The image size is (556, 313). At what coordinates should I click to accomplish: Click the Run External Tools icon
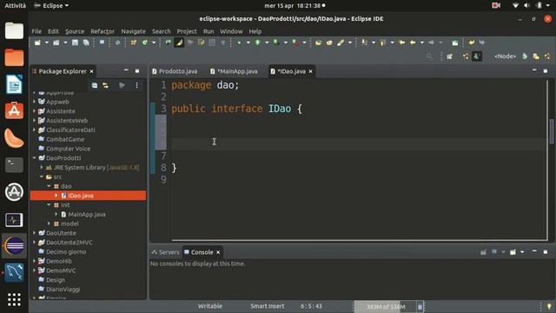[x=295, y=43]
